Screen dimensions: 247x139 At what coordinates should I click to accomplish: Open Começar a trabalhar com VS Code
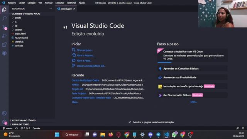coord(192,55)
